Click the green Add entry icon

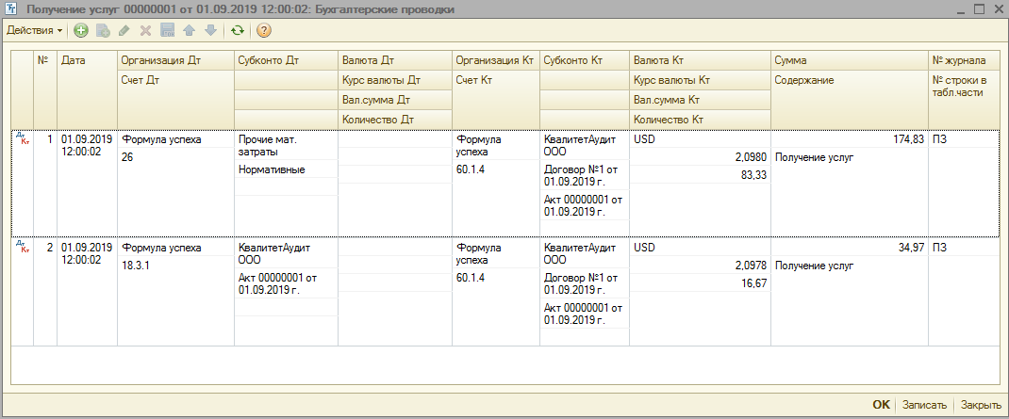click(81, 30)
